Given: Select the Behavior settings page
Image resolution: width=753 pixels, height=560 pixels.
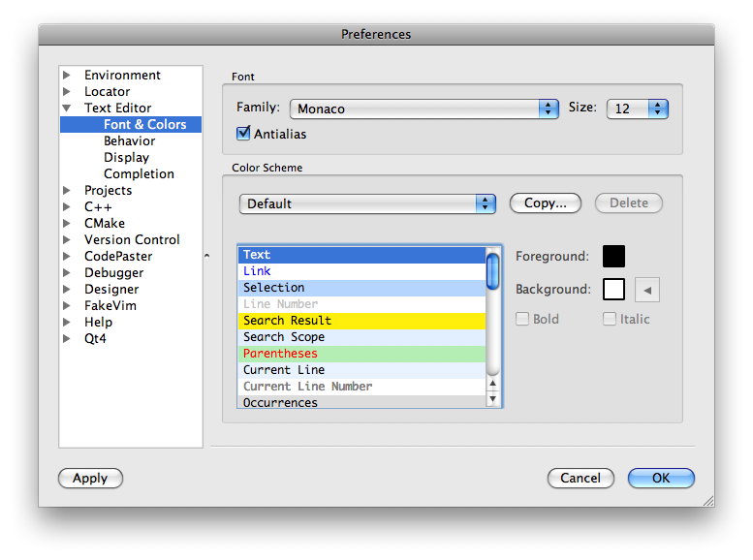Looking at the screenshot, I should (129, 141).
